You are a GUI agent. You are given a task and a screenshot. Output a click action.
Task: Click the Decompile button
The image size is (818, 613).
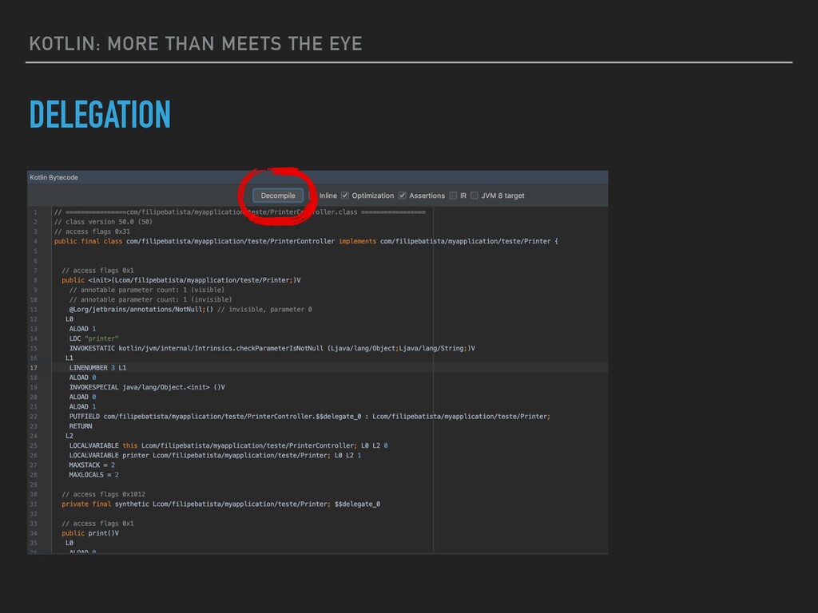click(277, 196)
